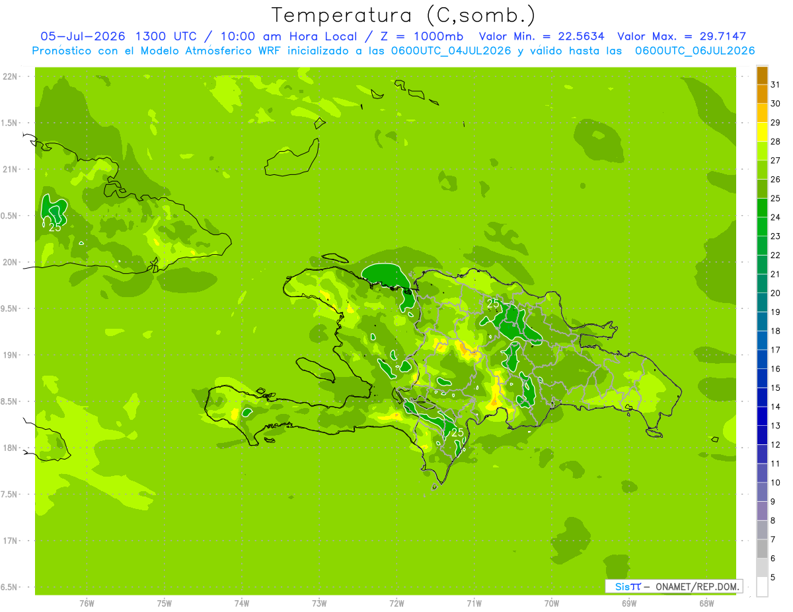Click the "Temperatura (C,somb.)" map title
The width and height of the screenshot is (793, 612).
pyautogui.click(x=403, y=15)
